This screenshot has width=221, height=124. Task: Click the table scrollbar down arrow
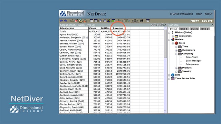[165, 111]
